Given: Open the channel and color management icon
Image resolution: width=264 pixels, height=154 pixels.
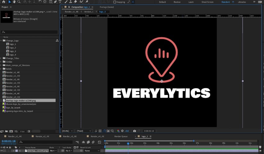Looking at the screenshot, I should pyautogui.click(x=118, y=131).
